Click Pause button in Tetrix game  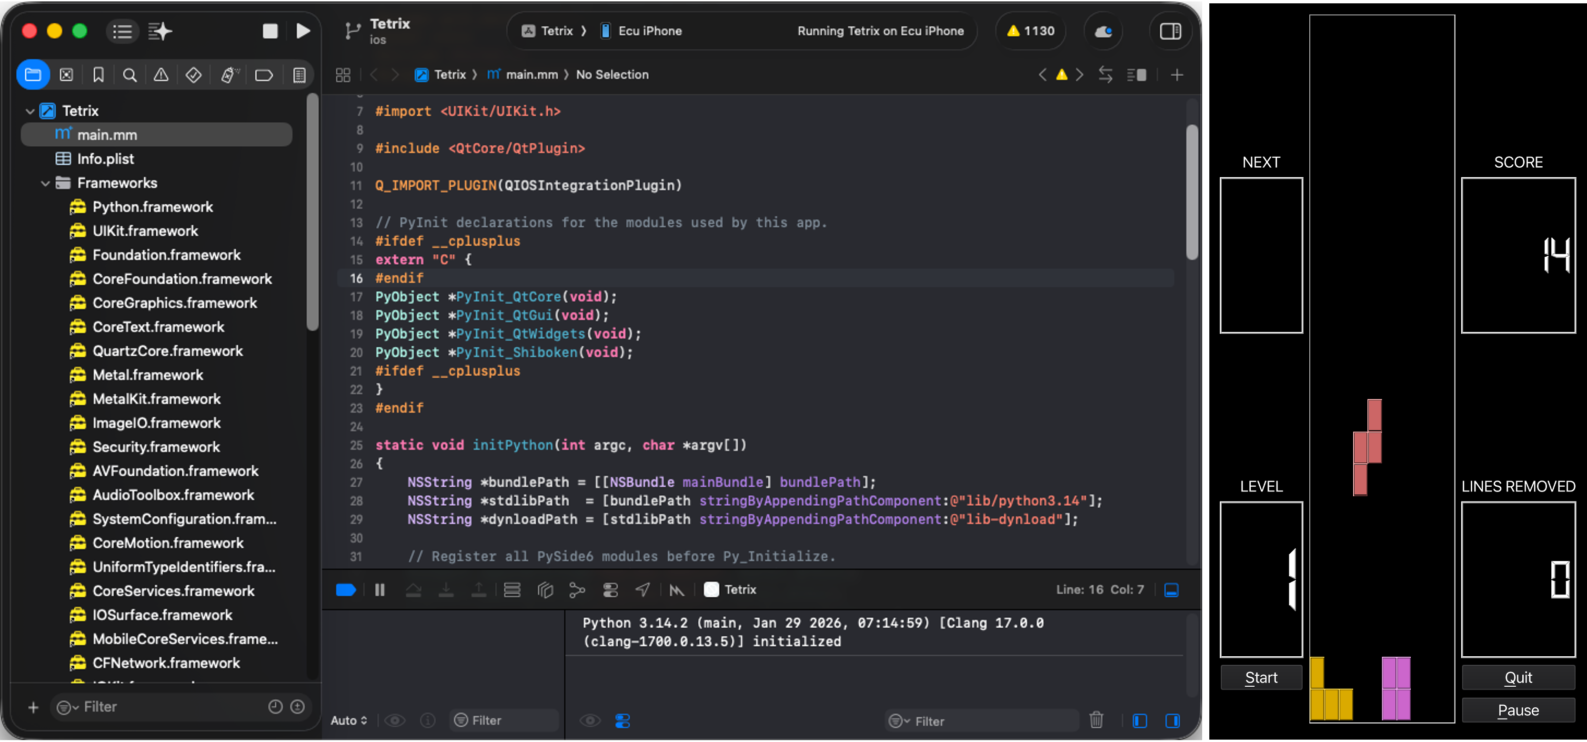pyautogui.click(x=1518, y=711)
